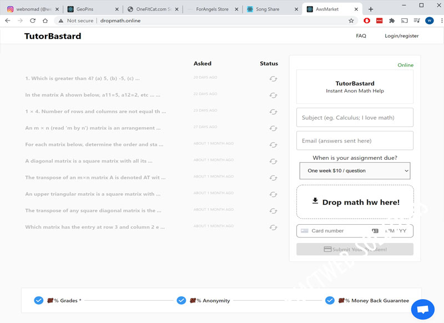Open question '1 × 4. Number of rows and columns'
444x323 pixels.
[95, 111]
